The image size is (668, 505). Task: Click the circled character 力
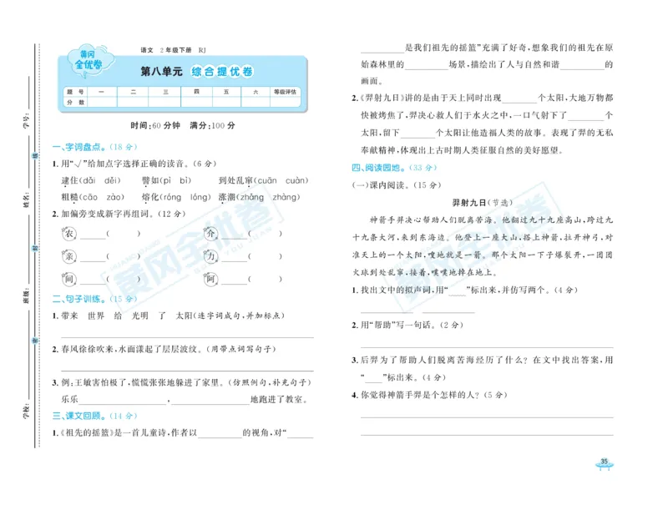pyautogui.click(x=210, y=255)
